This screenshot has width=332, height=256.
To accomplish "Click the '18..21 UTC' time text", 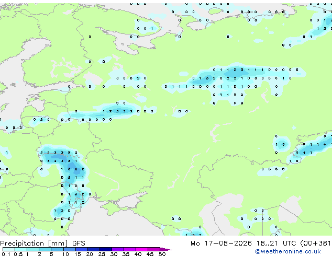I will point(276,243).
